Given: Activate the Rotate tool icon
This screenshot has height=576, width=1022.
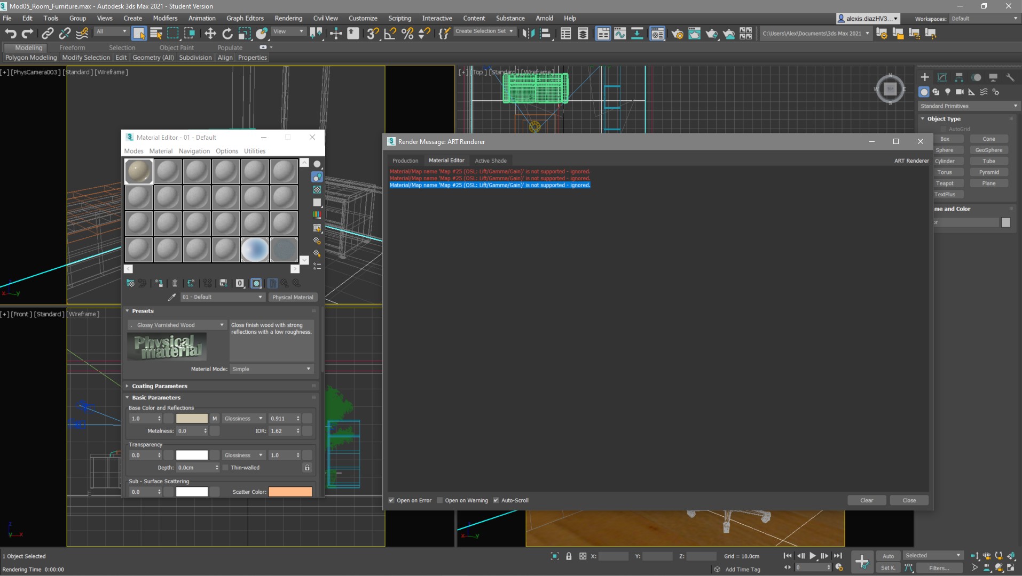Looking at the screenshot, I should point(227,34).
